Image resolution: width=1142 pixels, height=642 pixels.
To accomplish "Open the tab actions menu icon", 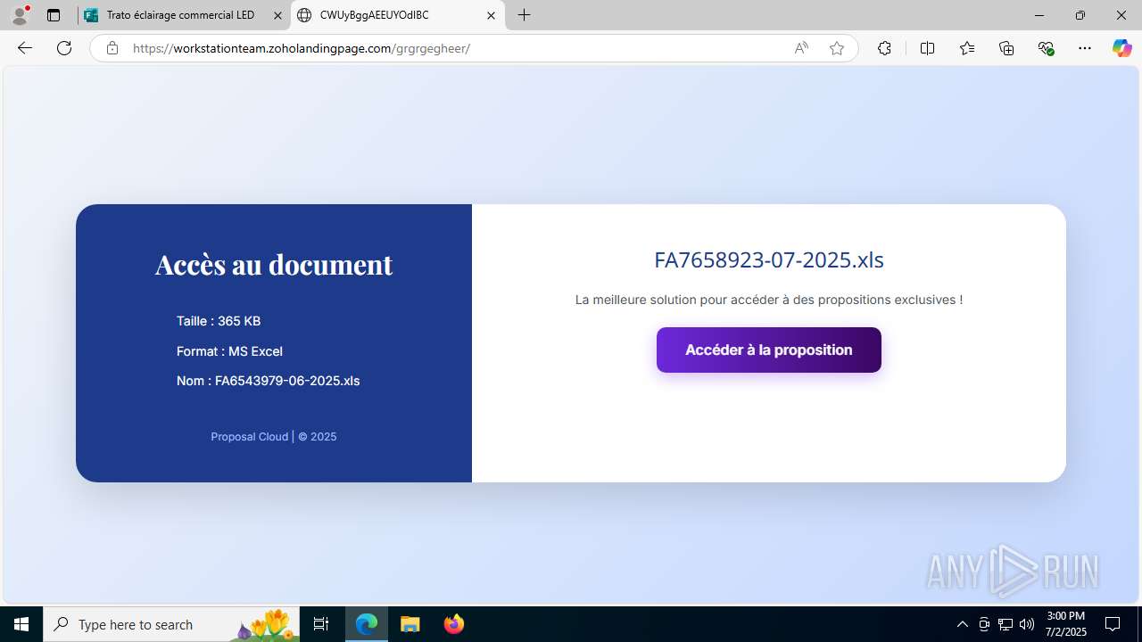I will (x=54, y=15).
